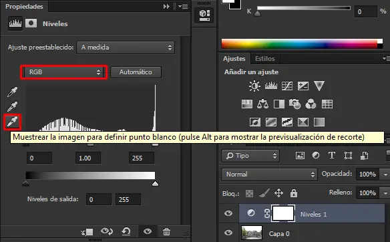390x242 pixels.
Task: Select the black point eyedropper
Action: pos(13,92)
